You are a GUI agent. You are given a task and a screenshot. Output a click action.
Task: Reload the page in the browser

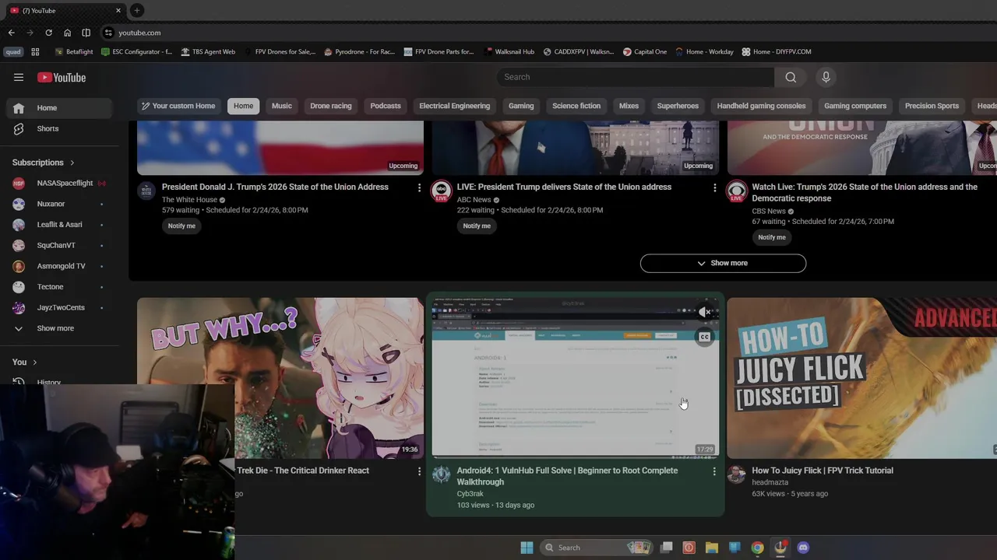(48, 33)
